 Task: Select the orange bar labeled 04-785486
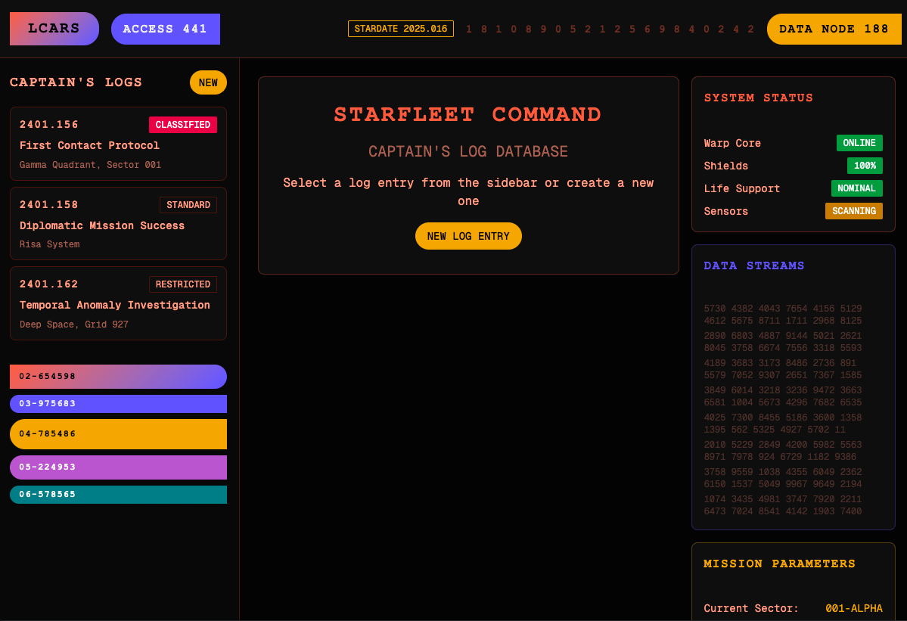pyautogui.click(x=118, y=434)
